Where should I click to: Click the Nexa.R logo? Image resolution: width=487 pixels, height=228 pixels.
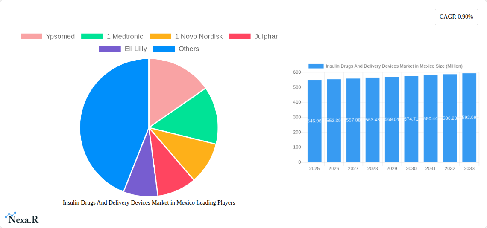(22, 218)
